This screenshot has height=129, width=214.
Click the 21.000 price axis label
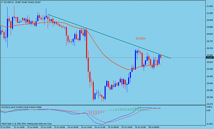(210, 13)
